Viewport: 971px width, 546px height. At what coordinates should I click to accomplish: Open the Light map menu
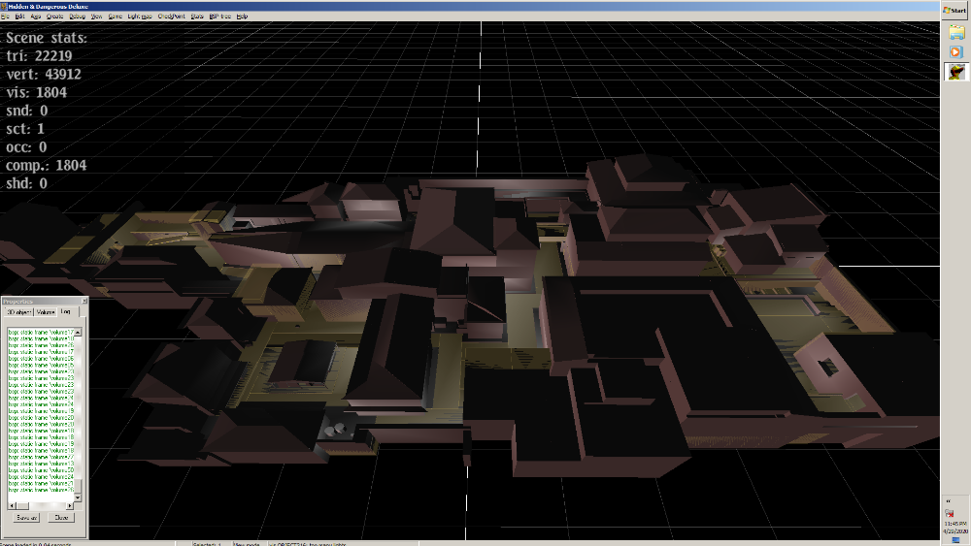(x=140, y=16)
